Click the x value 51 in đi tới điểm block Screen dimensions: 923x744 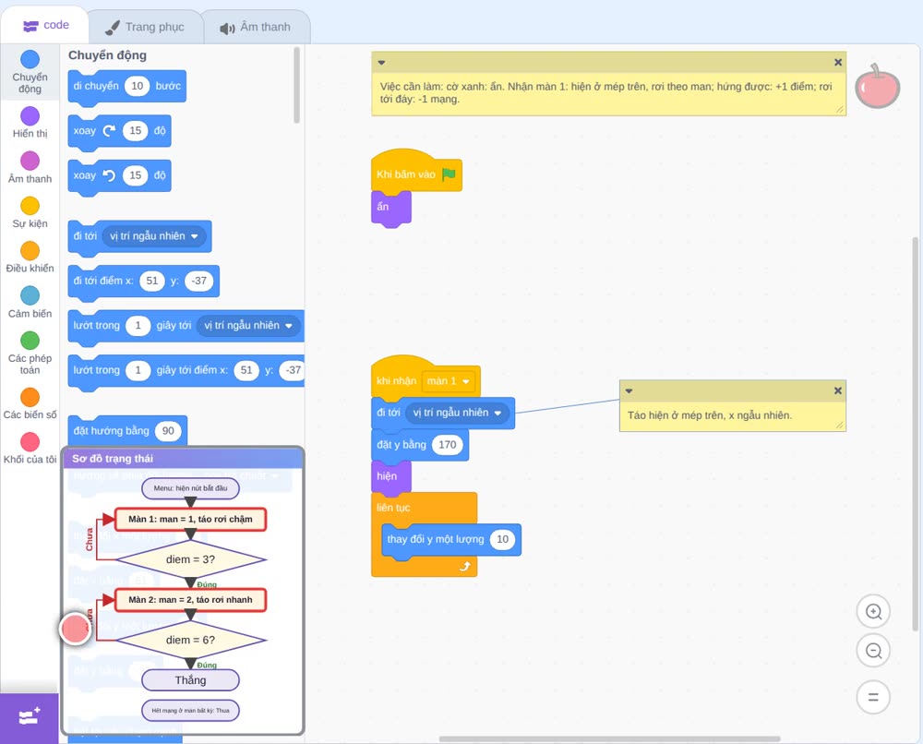point(152,281)
